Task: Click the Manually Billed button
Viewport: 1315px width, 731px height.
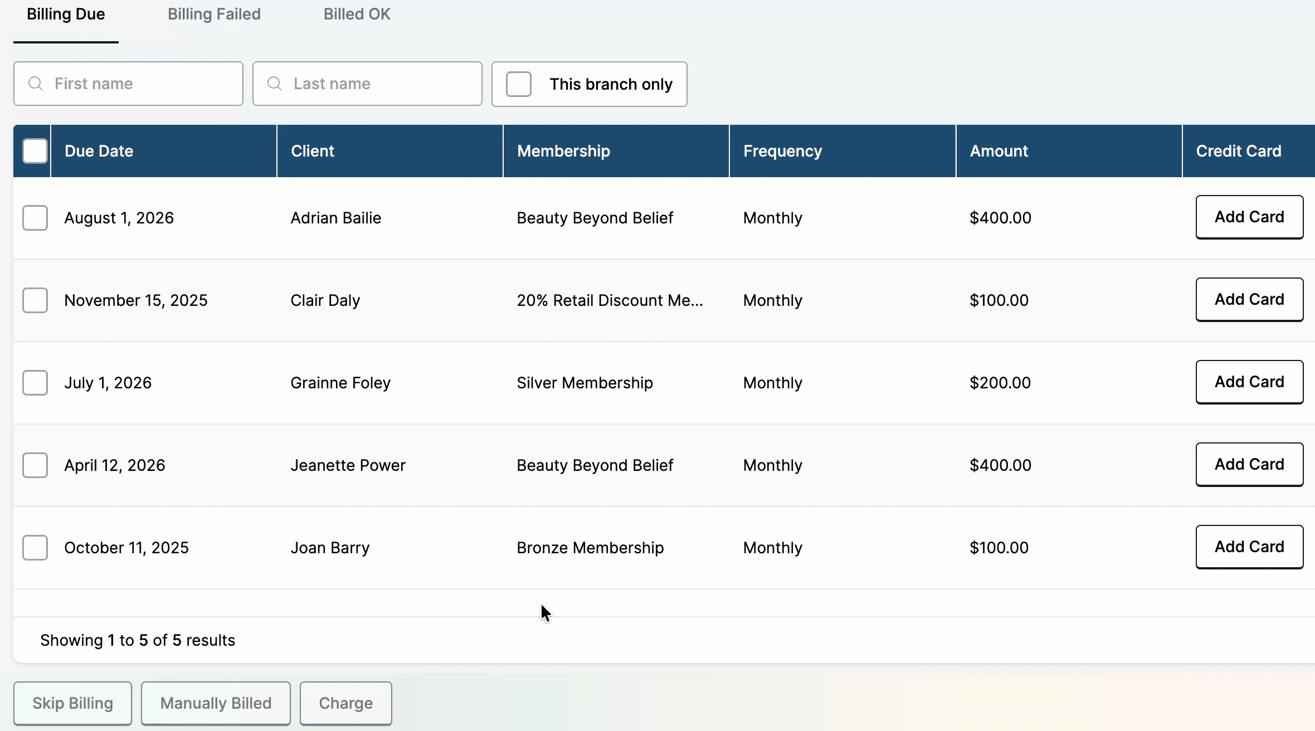Action: [x=216, y=703]
